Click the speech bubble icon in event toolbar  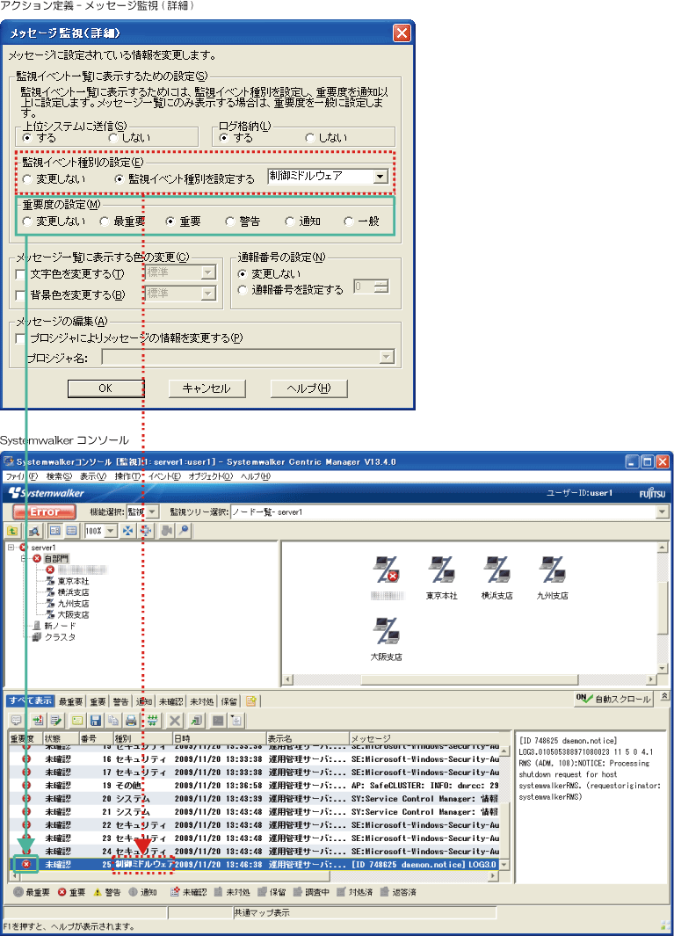click(x=16, y=721)
